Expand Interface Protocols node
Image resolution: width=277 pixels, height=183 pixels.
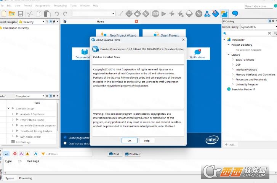coord(233,69)
